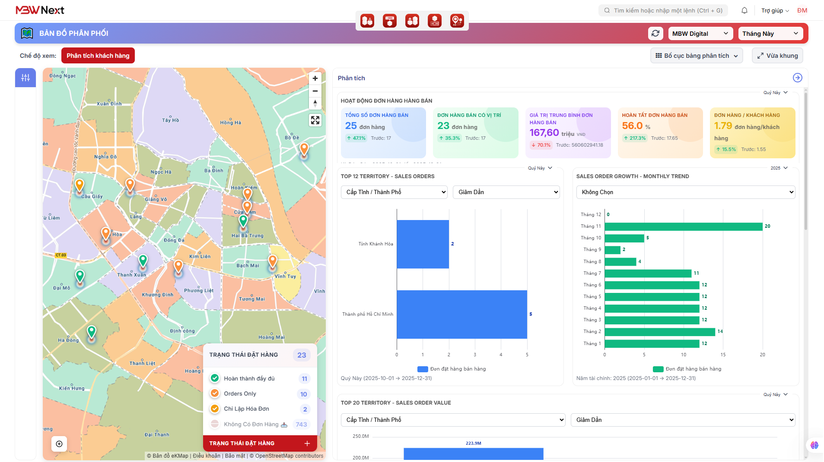Click the arrow icon in the Phân tích header
824x462 pixels.
click(797, 78)
